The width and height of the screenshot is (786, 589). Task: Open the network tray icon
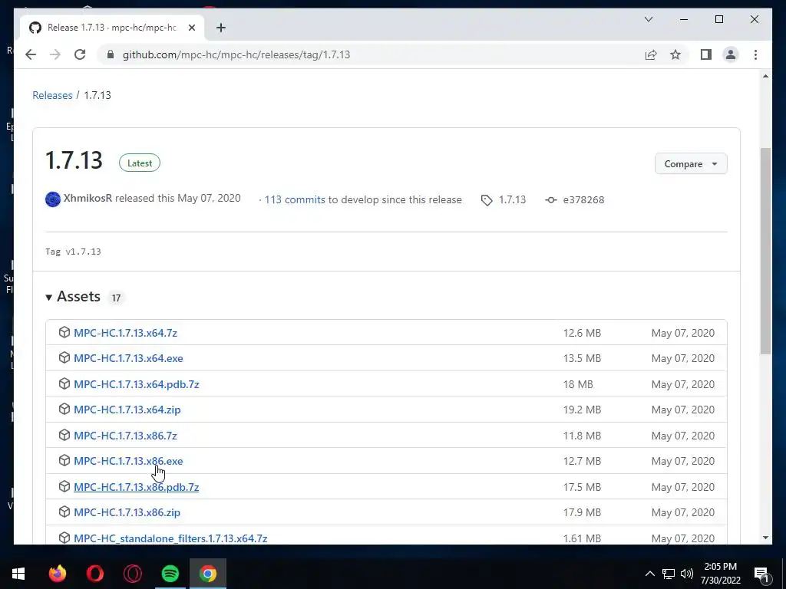point(669,574)
